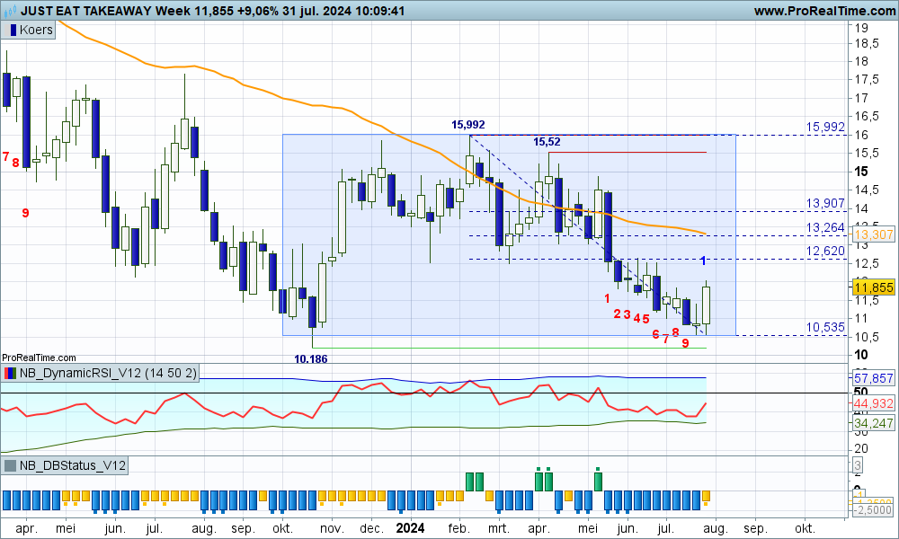Select the 13,907 dashed retracement level label
The width and height of the screenshot is (899, 539).
coord(824,203)
